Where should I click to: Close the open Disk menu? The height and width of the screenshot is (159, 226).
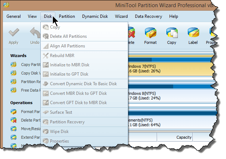[x=48, y=16]
